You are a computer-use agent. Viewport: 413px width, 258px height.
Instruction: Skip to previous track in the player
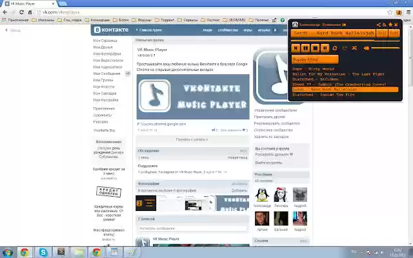point(296,48)
